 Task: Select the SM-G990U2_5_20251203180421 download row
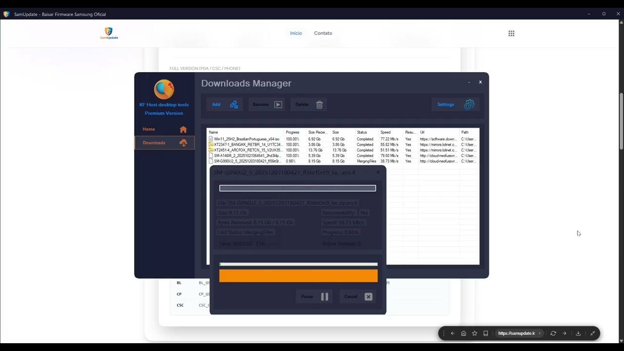point(343,161)
